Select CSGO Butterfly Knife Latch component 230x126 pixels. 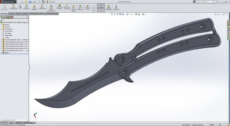[16, 50]
